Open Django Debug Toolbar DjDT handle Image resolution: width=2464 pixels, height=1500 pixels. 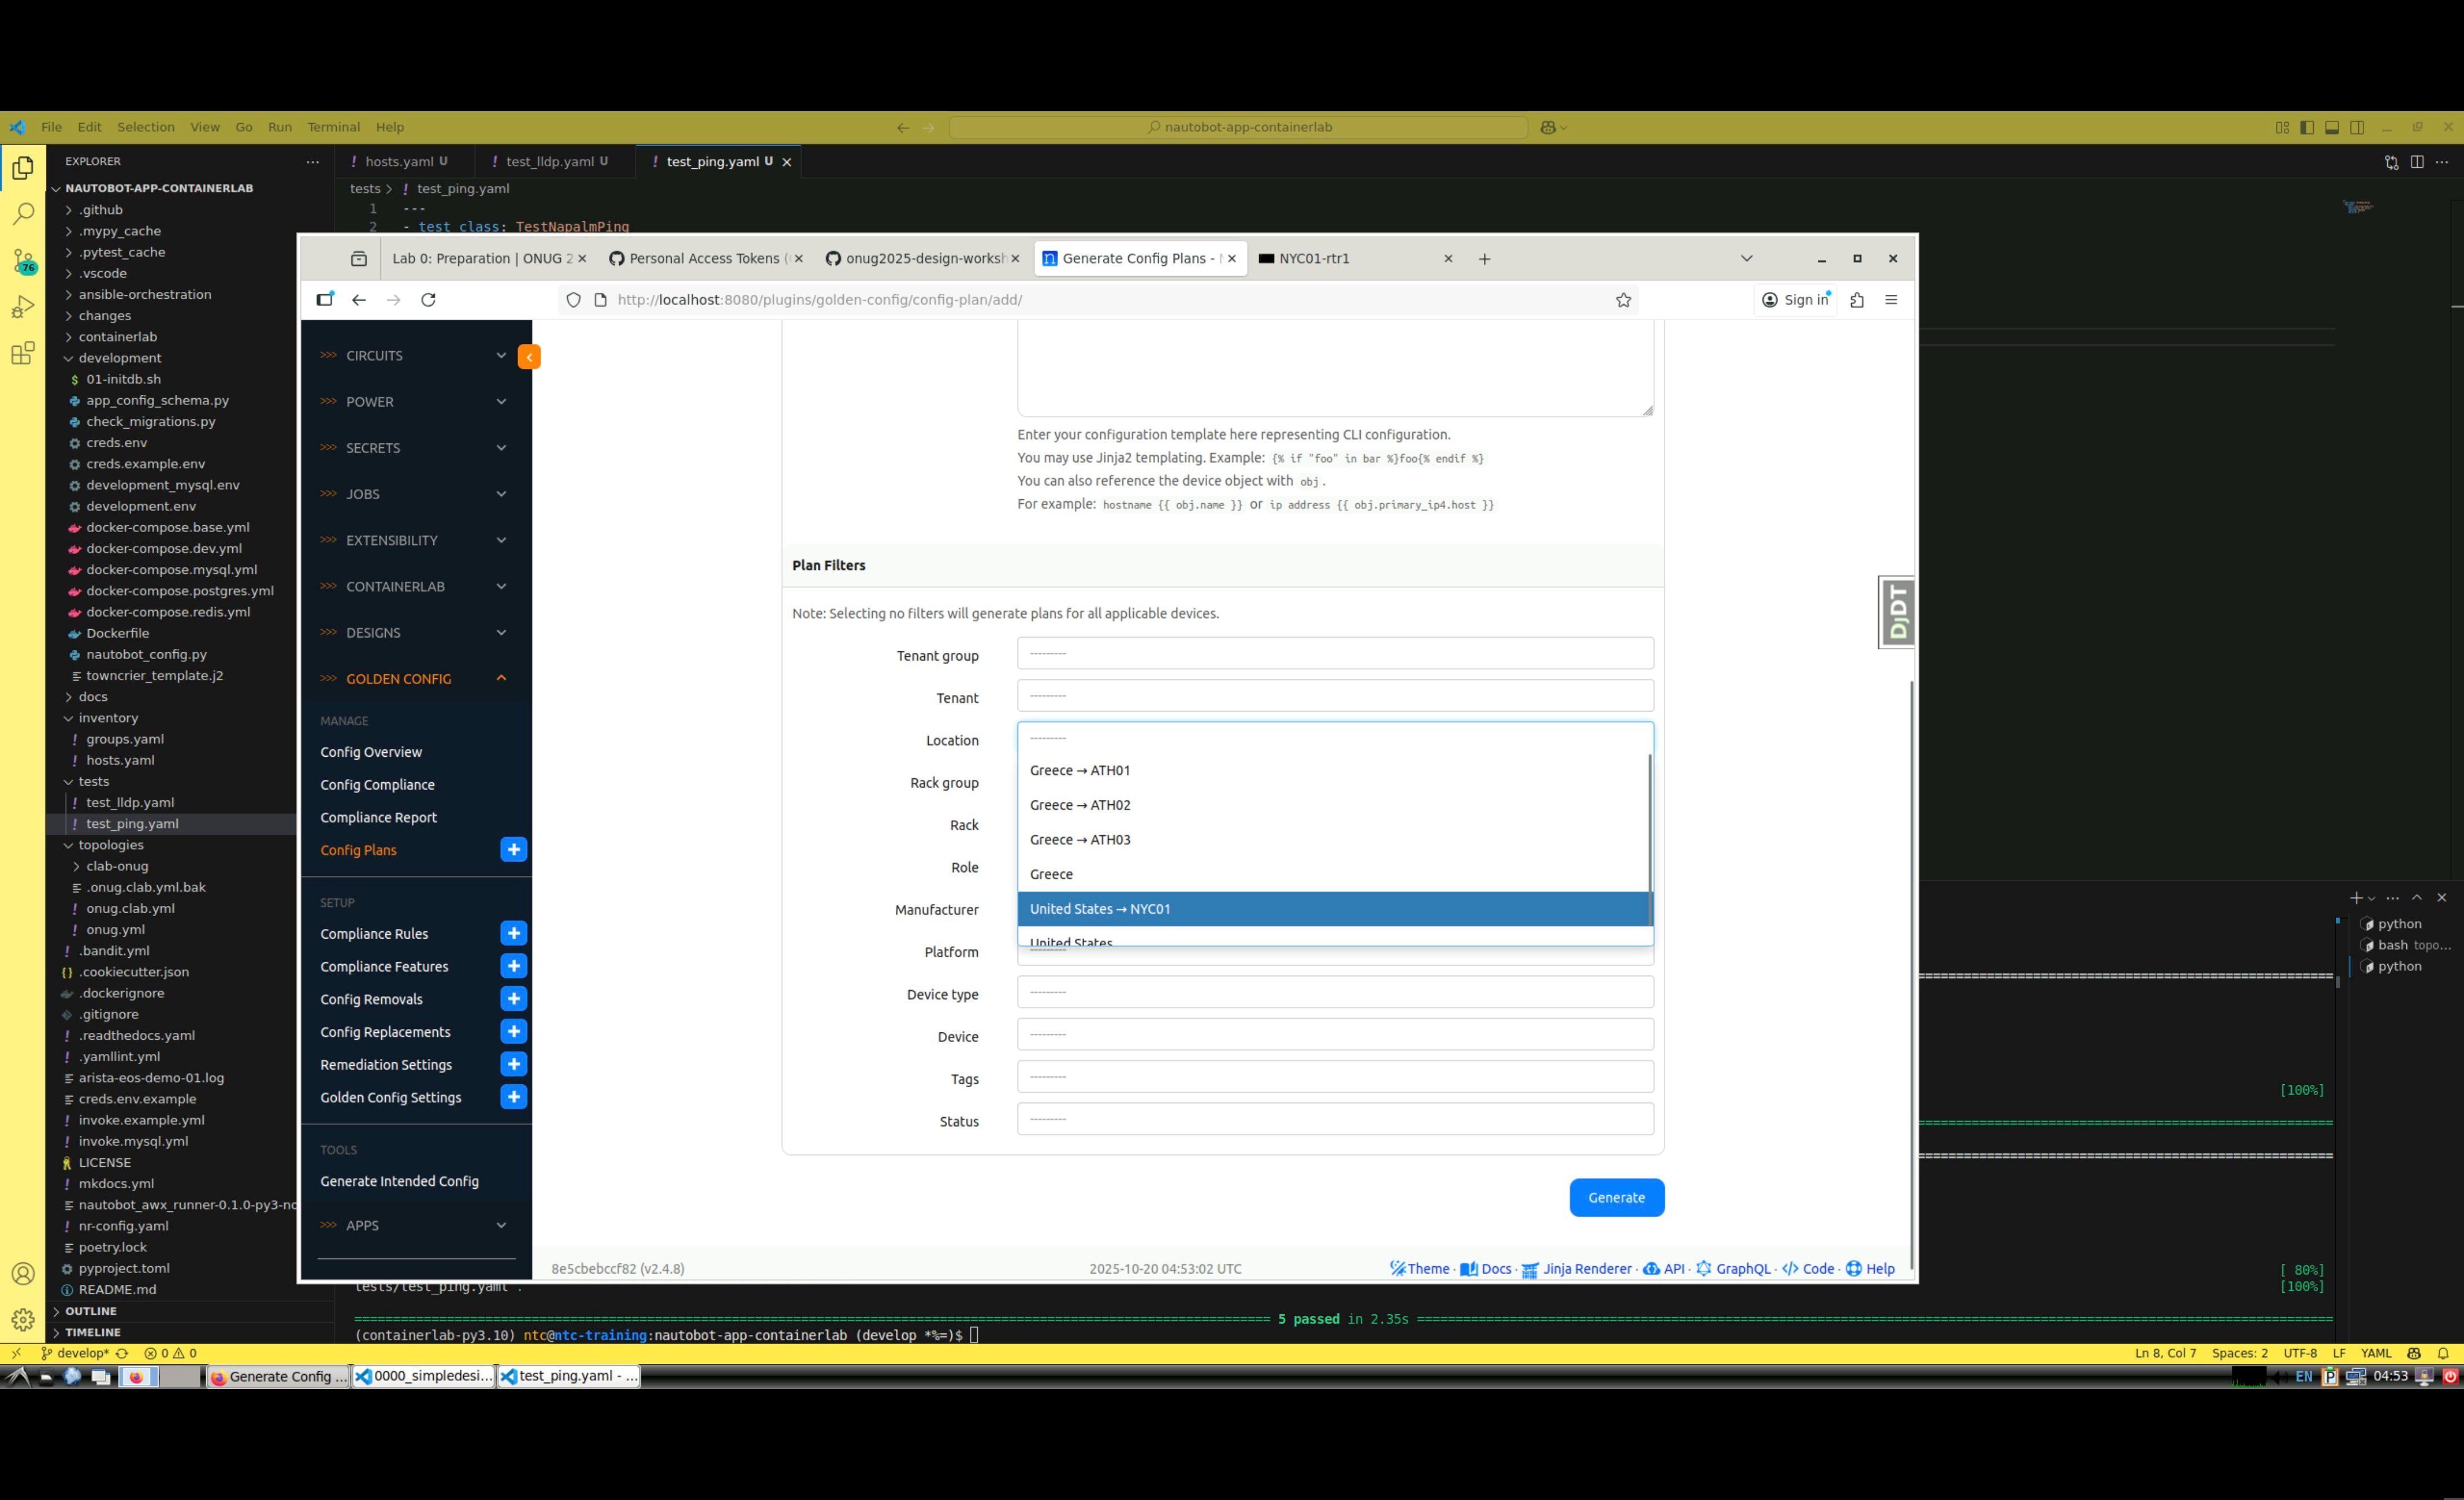(1897, 612)
